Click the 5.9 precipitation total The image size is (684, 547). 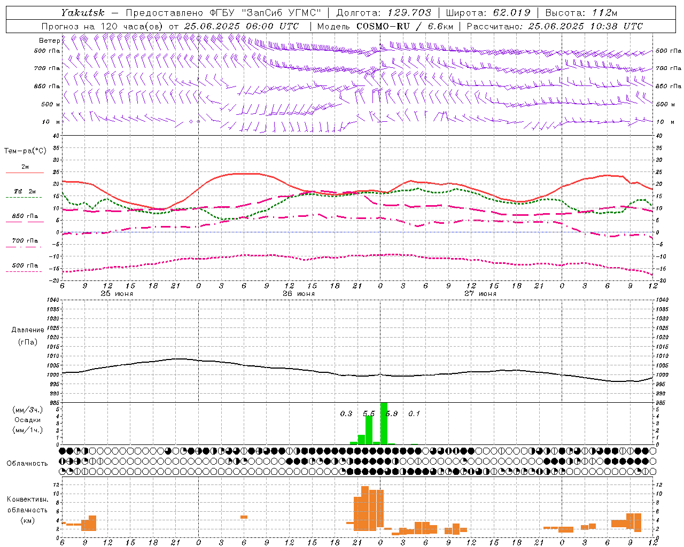[x=392, y=413]
